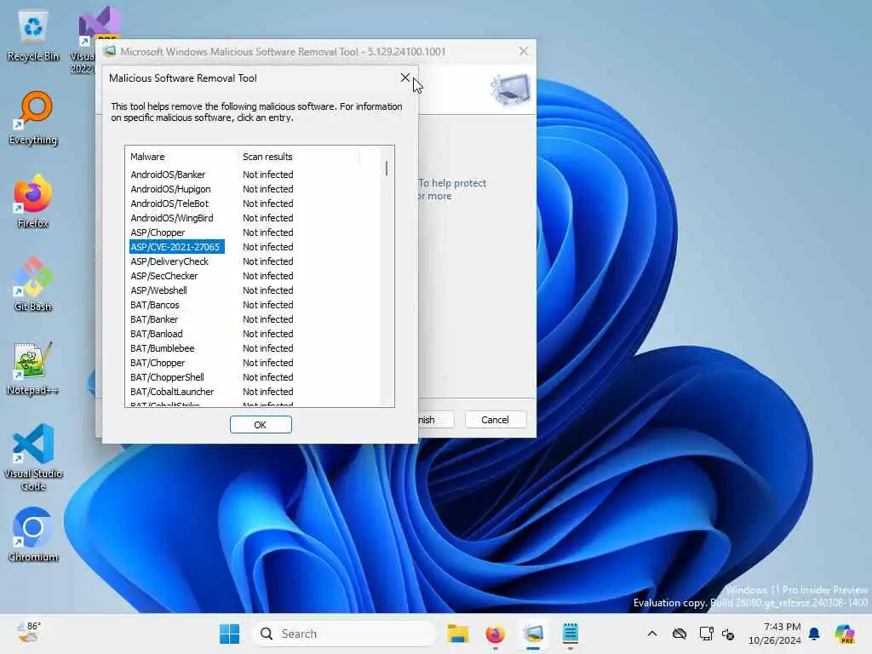
Task: Click the display/network tray icon
Action: click(x=706, y=634)
